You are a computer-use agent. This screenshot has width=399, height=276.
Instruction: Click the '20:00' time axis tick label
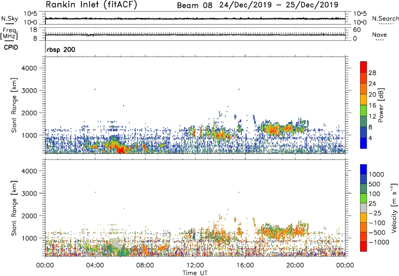[295, 266]
